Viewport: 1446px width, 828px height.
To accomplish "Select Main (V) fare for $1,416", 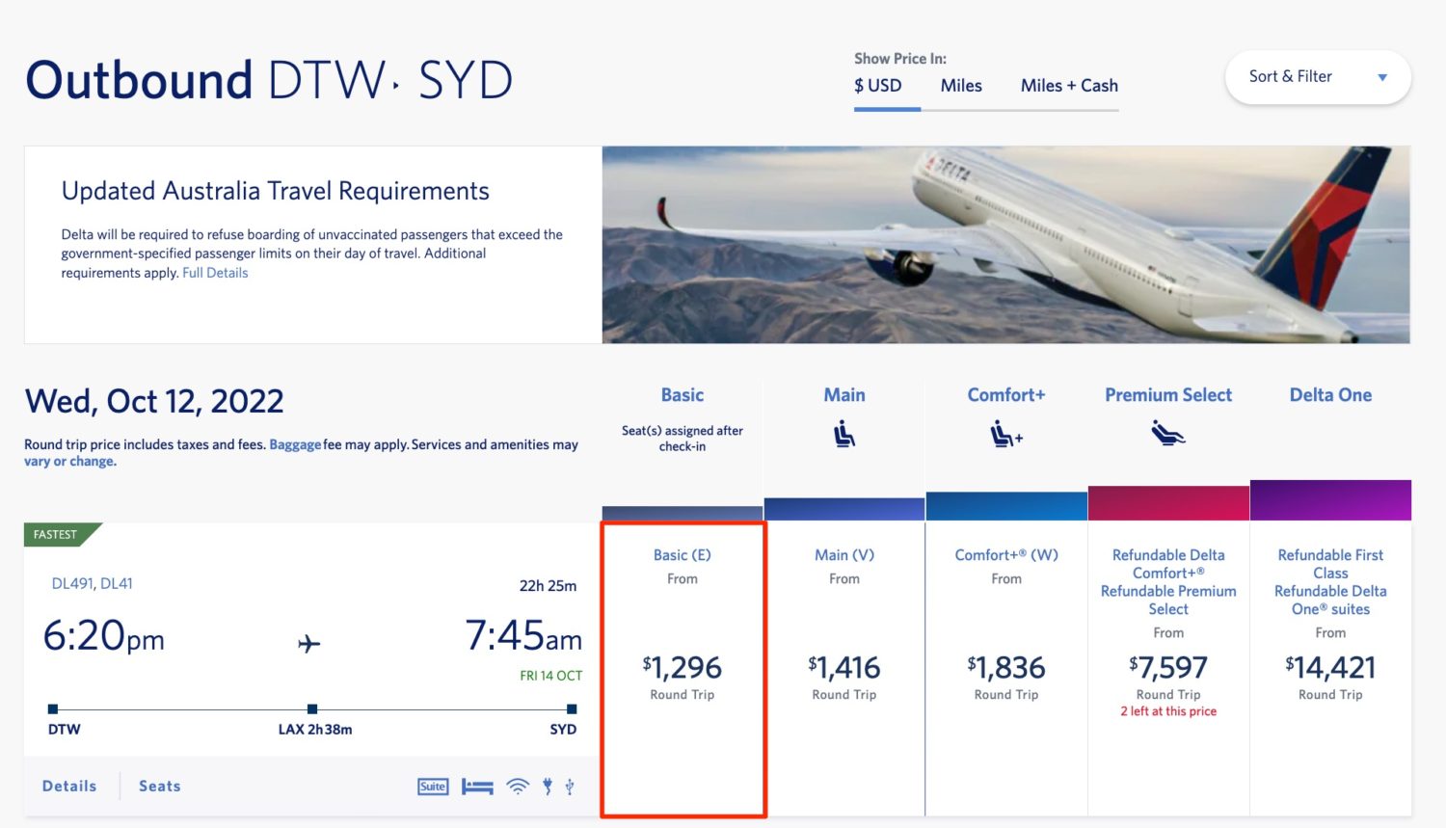I will [844, 669].
